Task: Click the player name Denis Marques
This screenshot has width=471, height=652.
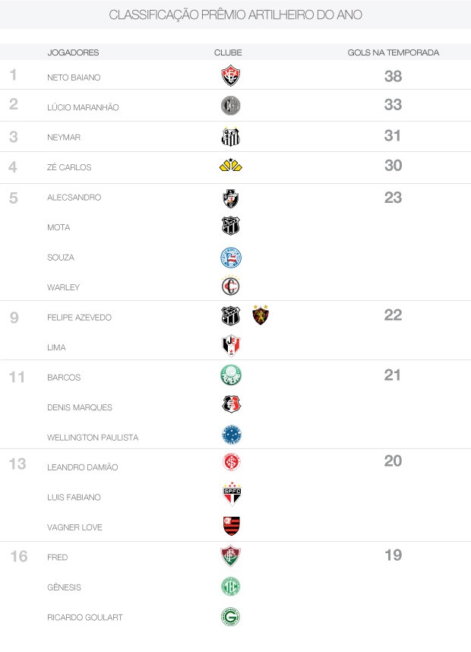Action: tap(79, 407)
